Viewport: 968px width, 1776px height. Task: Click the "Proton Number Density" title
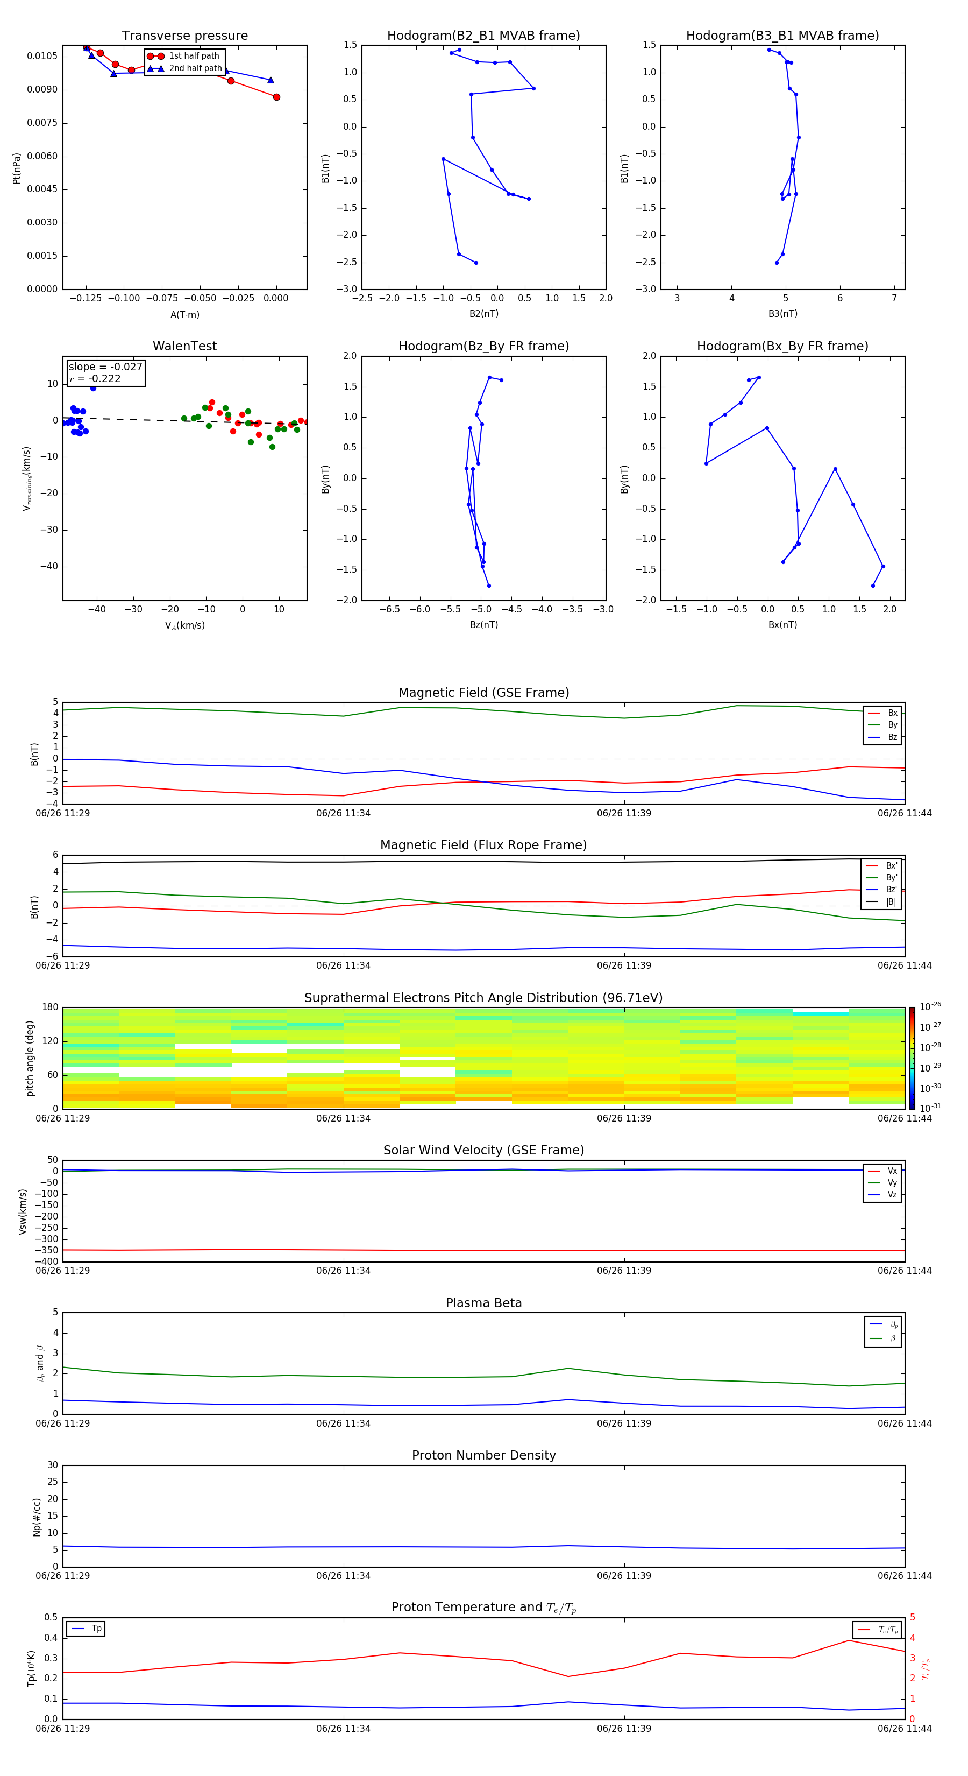point(483,1455)
